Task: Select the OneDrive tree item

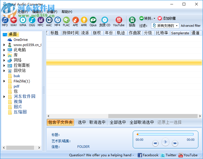Action: pos(21,40)
